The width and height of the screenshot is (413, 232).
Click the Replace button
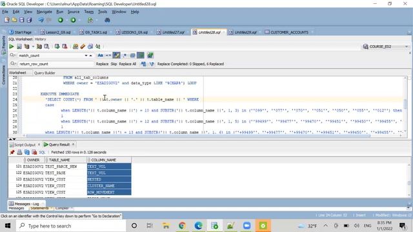102,64
